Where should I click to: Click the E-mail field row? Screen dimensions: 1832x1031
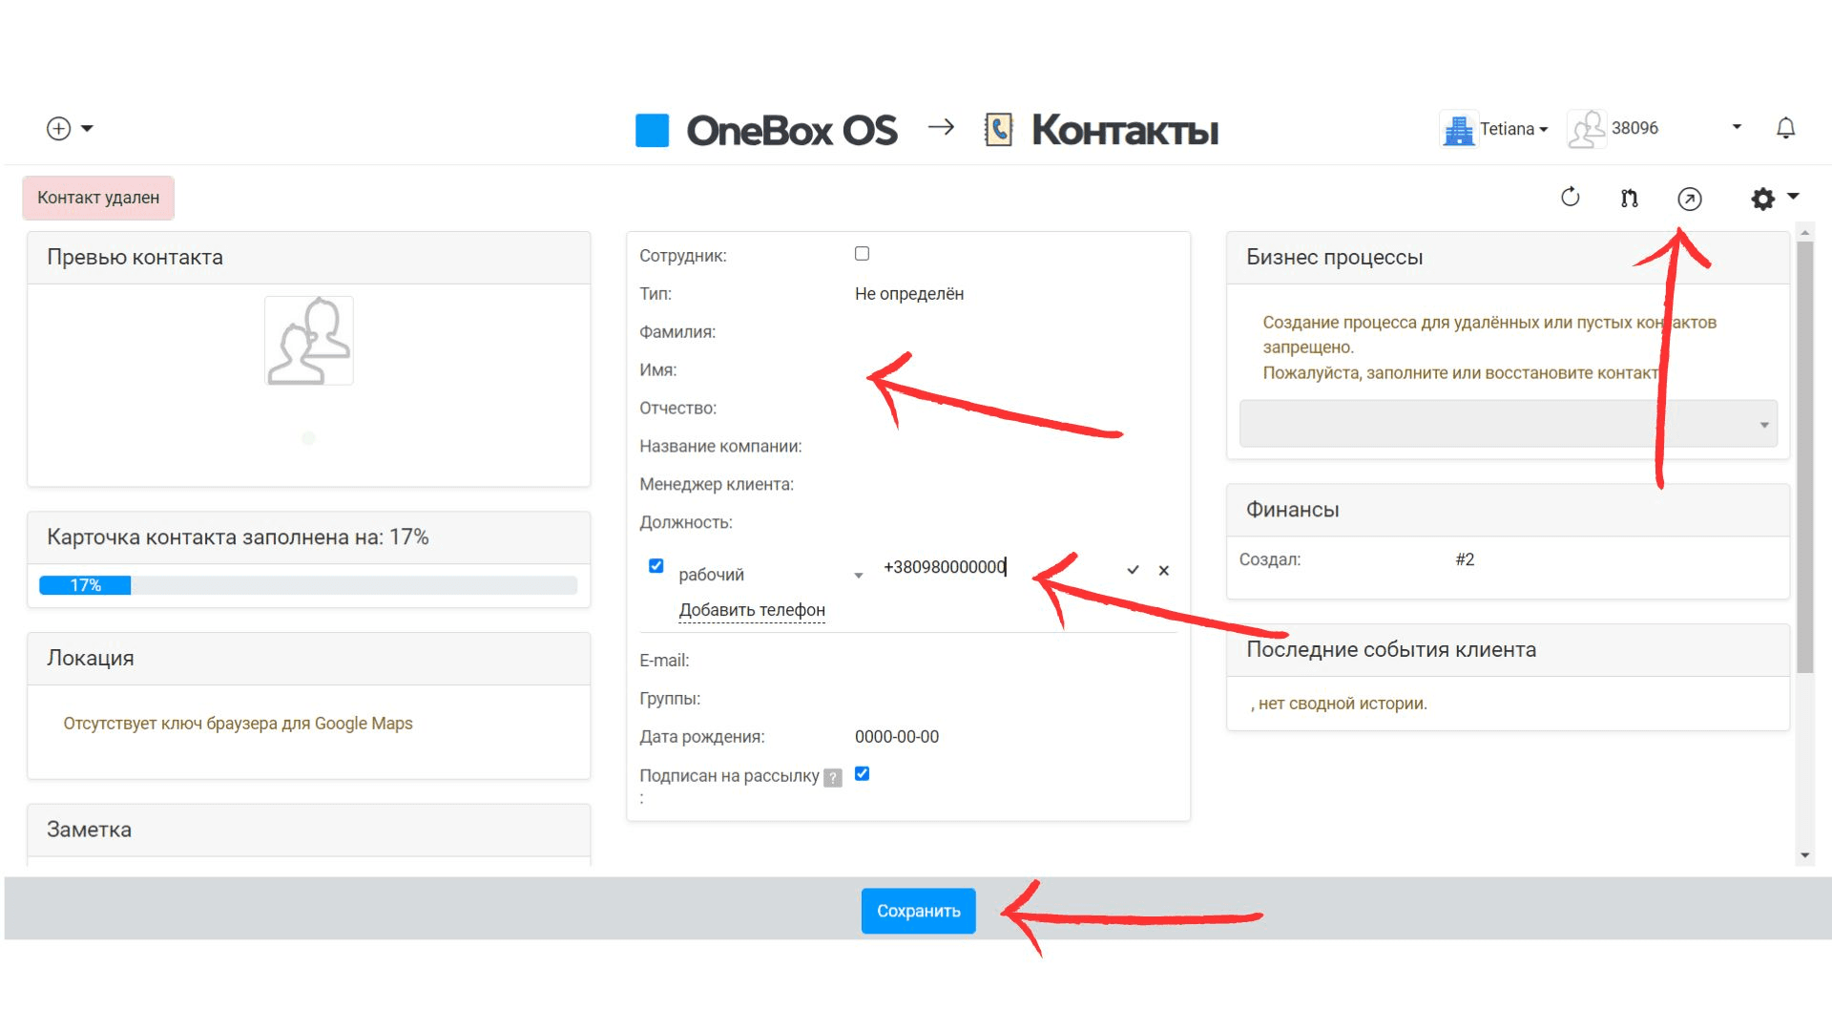[907, 661]
